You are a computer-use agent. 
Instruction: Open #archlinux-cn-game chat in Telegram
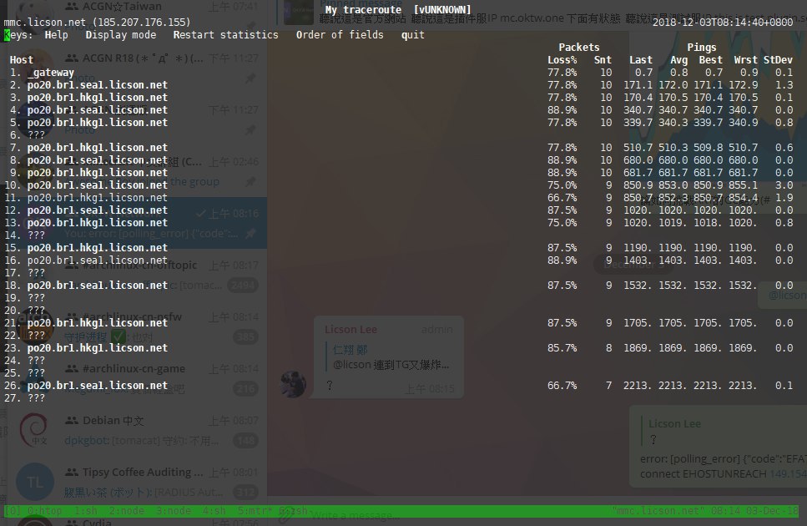click(137, 378)
